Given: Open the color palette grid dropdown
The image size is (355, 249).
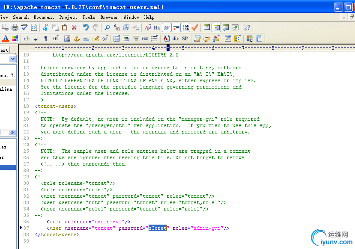Looking at the screenshot, I should pyautogui.click(x=15, y=39).
